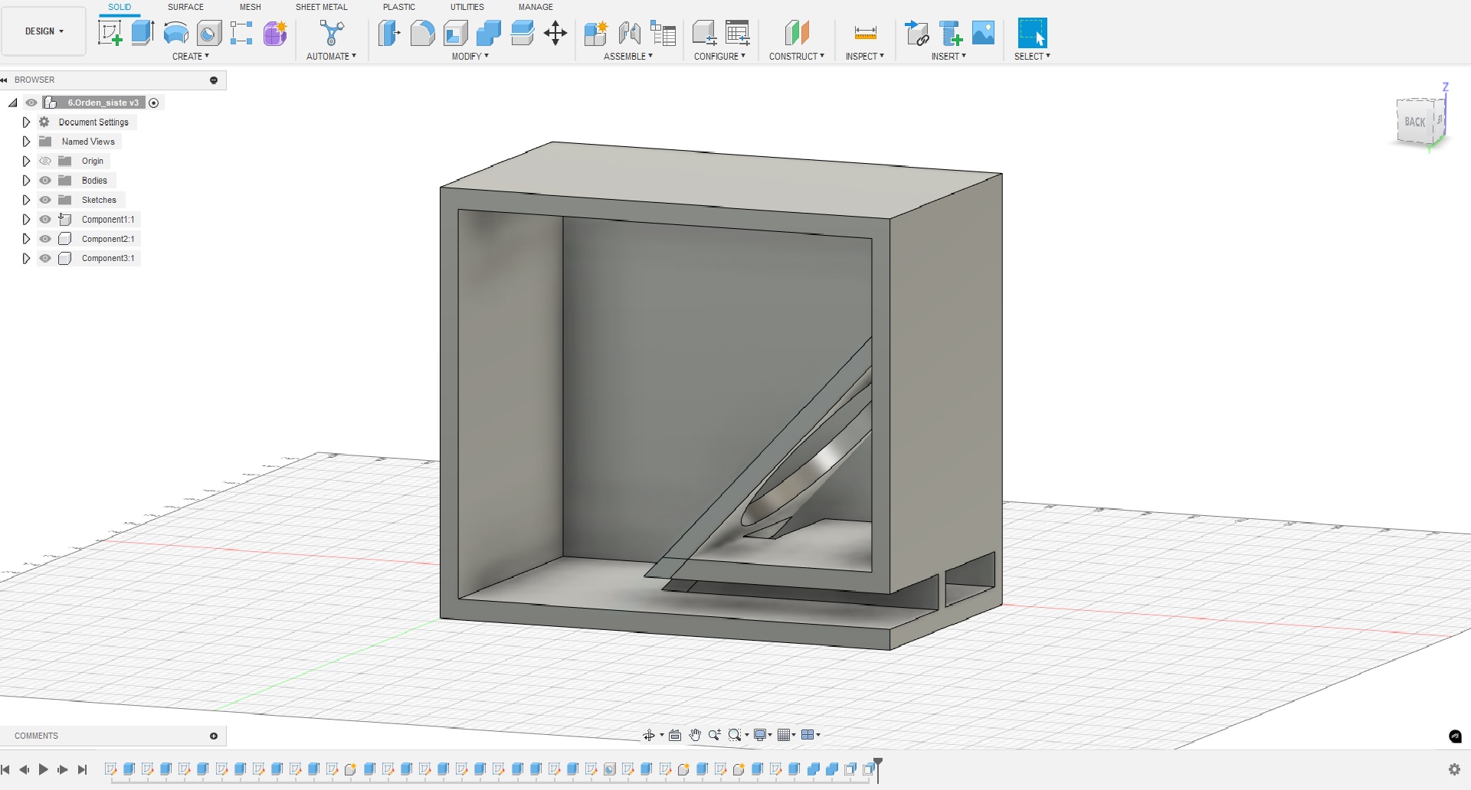Toggle visibility of Component1:1

coord(45,220)
